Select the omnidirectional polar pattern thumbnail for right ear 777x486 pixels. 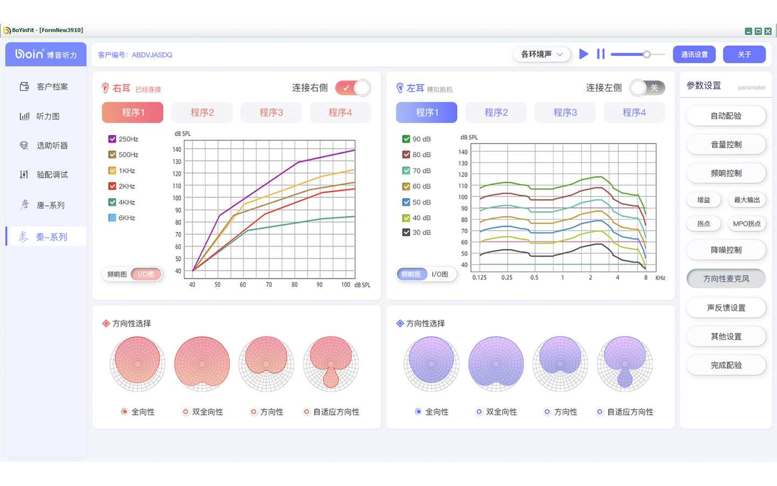pyautogui.click(x=138, y=363)
